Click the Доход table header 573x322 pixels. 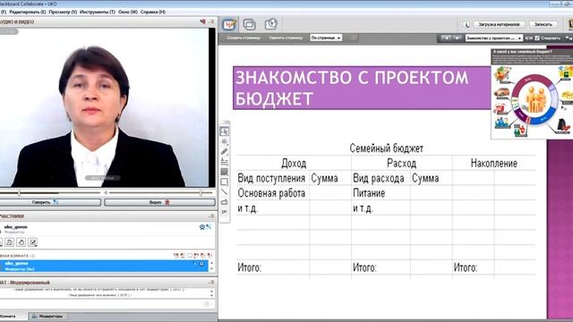294,163
